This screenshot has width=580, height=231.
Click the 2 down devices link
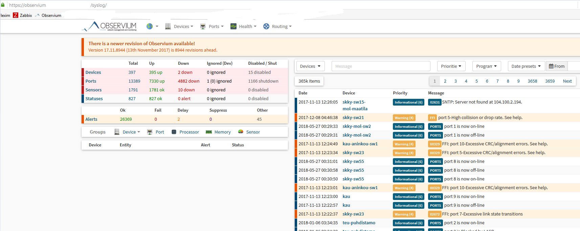click(x=185, y=72)
